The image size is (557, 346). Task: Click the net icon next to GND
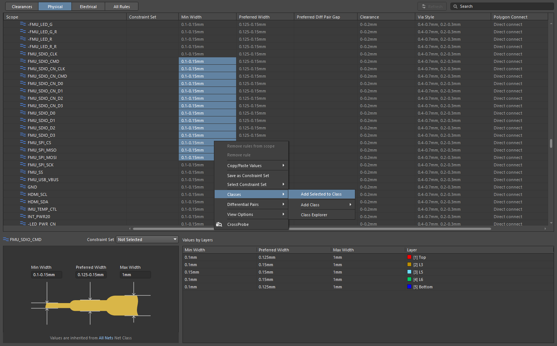pyautogui.click(x=23, y=187)
